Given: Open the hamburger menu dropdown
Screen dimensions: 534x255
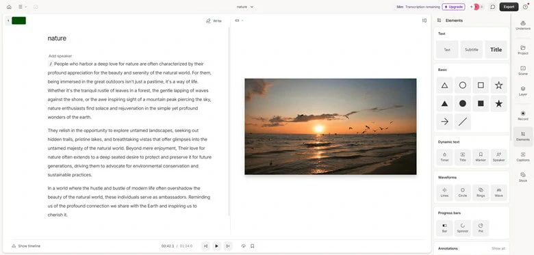Looking at the screenshot, I should (23, 7).
